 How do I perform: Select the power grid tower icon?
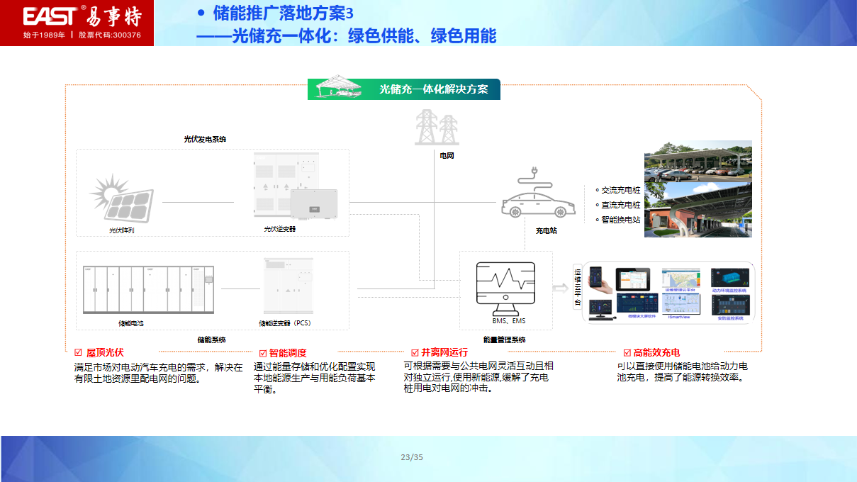click(437, 128)
